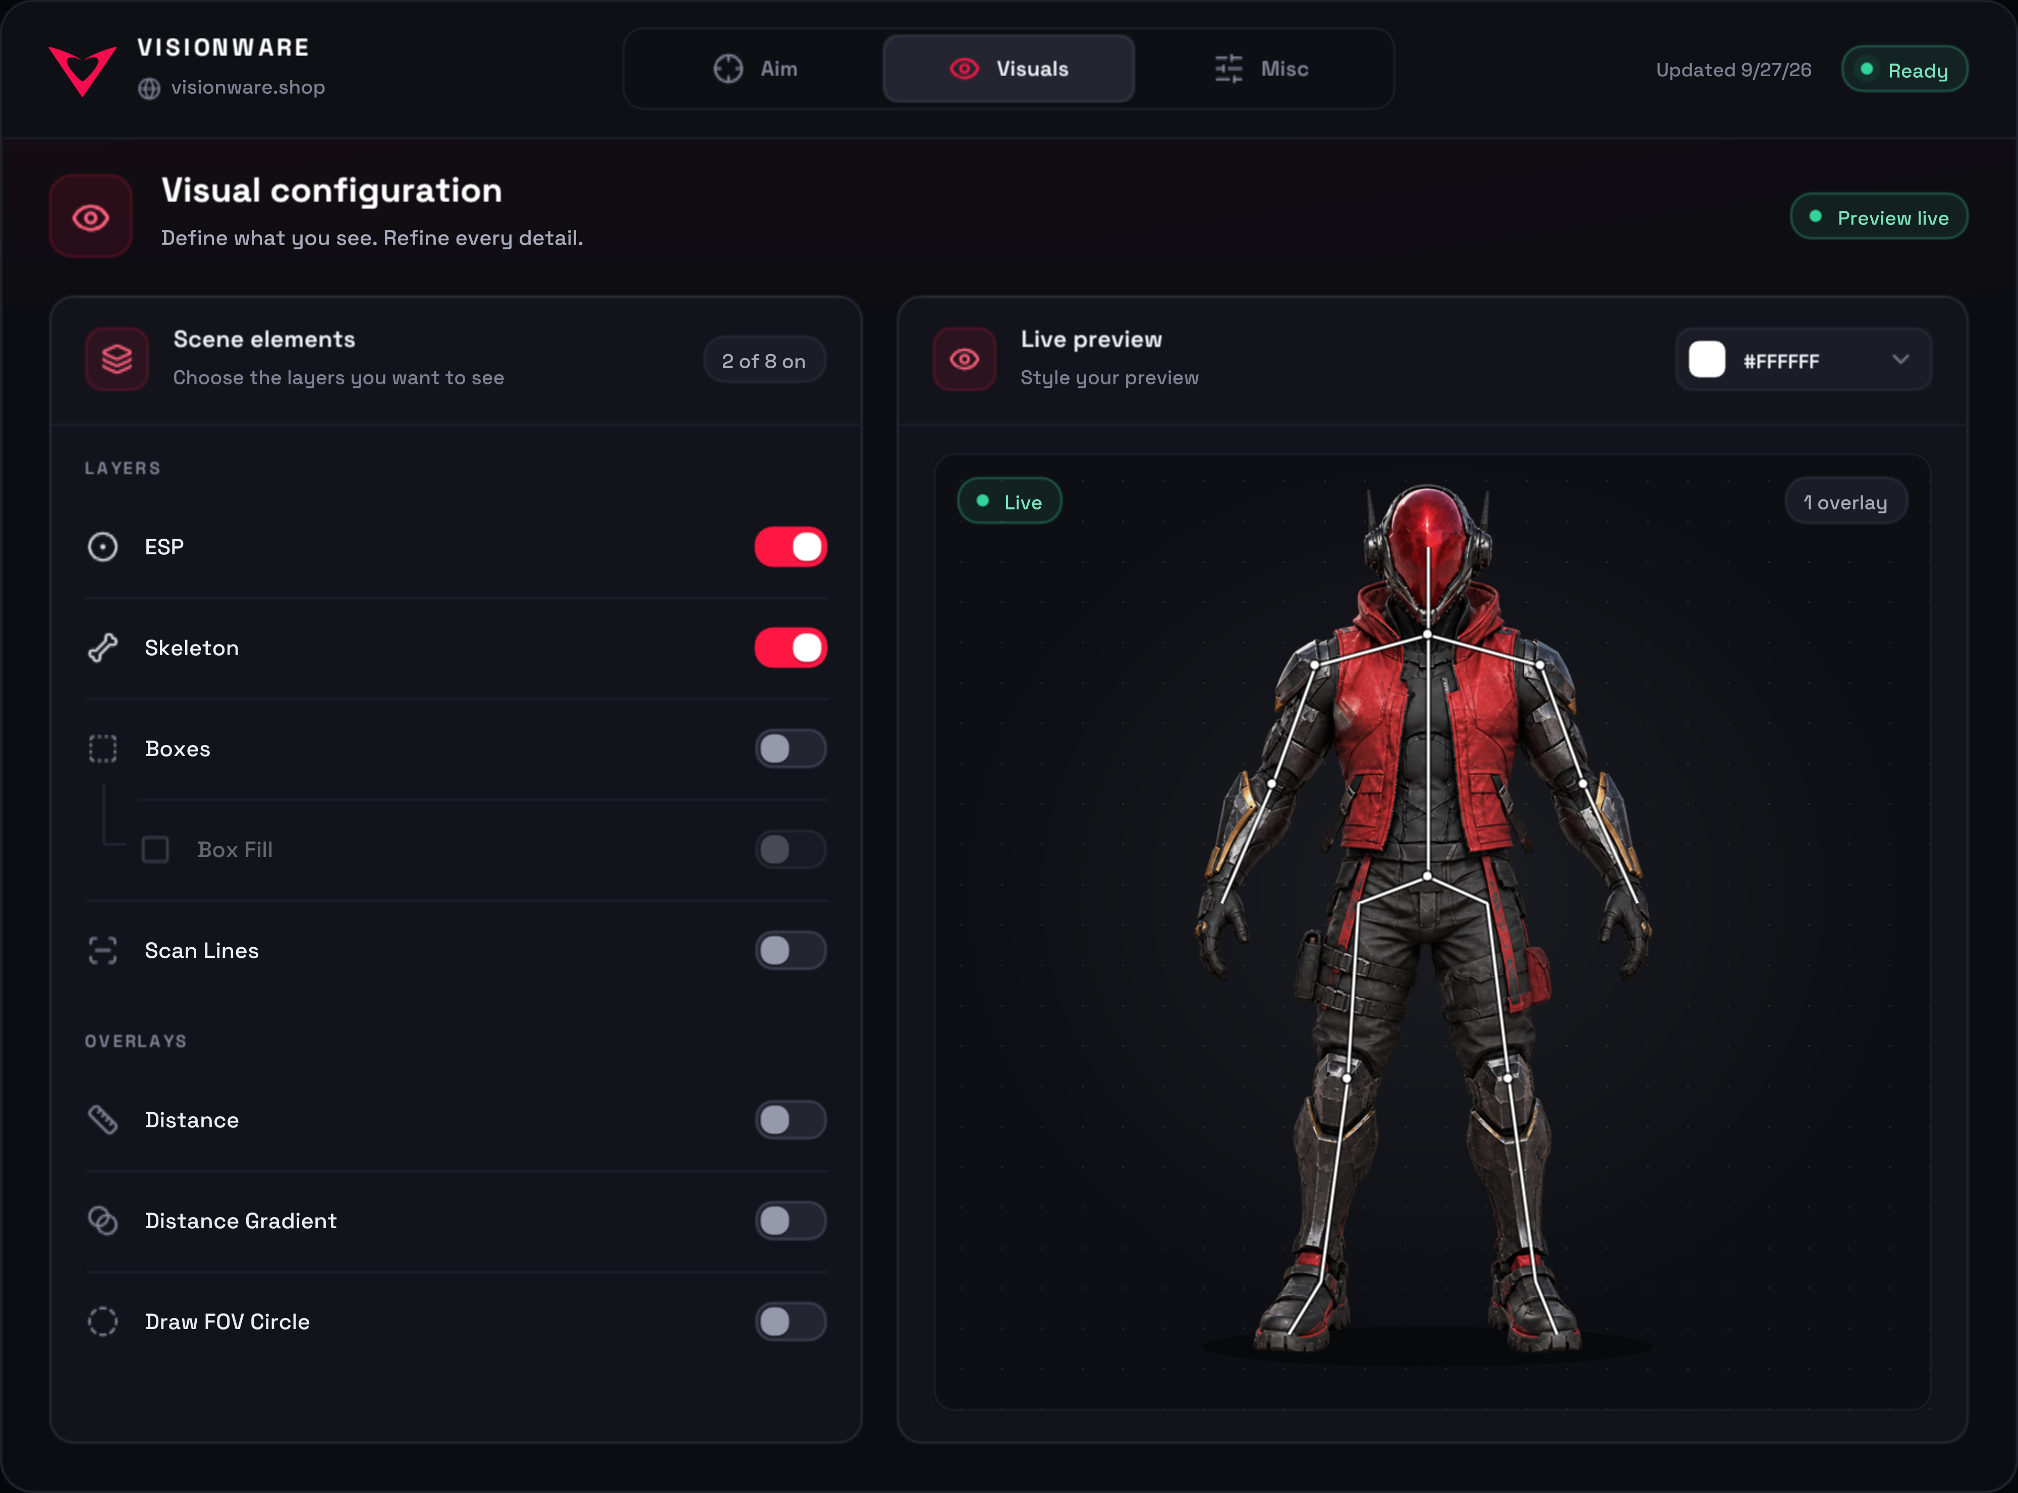Click the Skeleton label

(192, 648)
